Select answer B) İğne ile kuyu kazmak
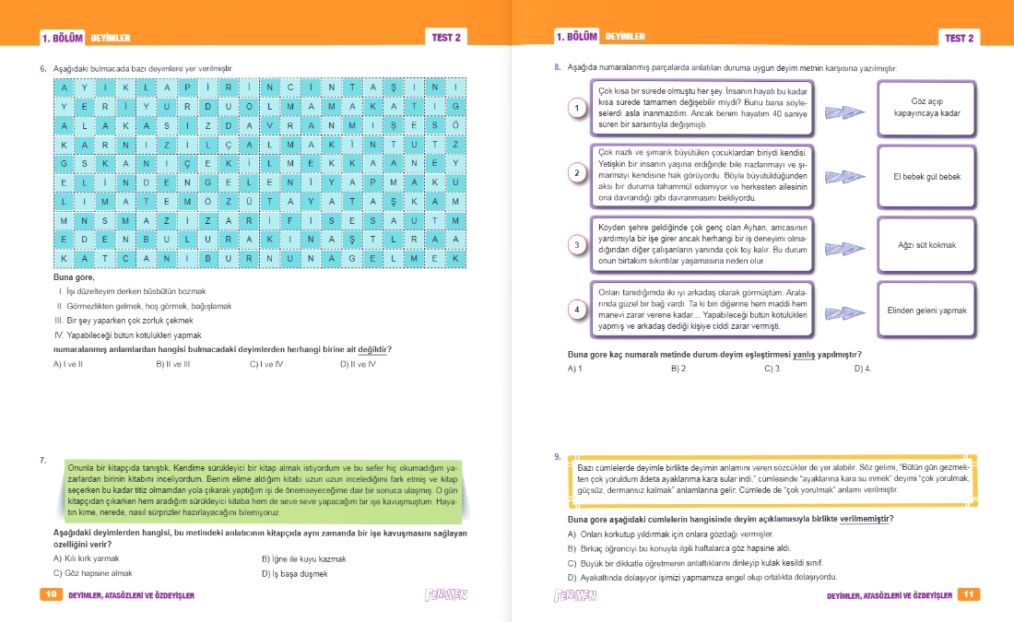The height and width of the screenshot is (622, 1014). point(304,558)
